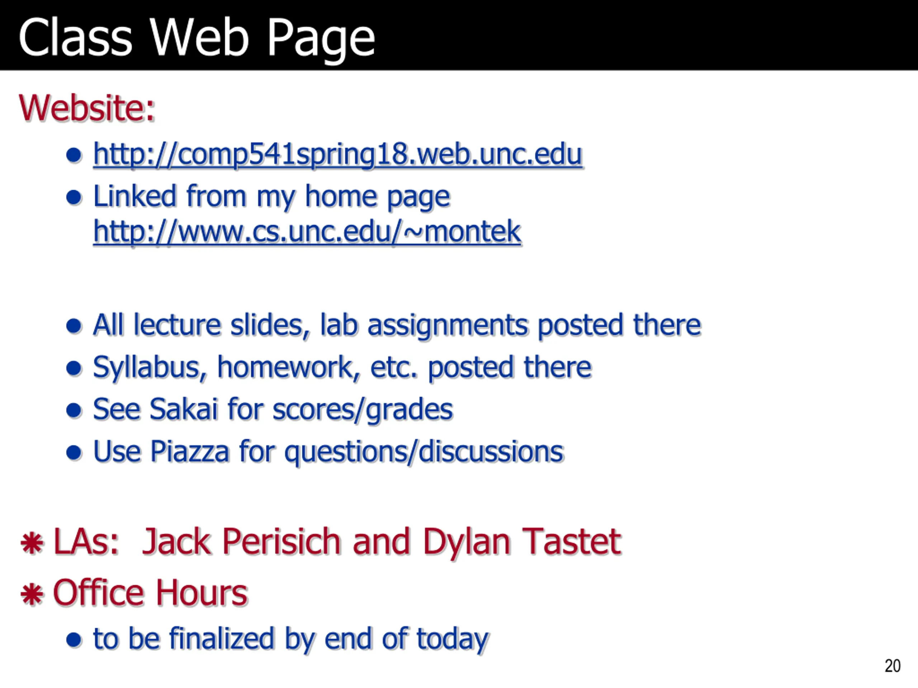Click the LAs: Jack Perisich and Dylan Tastet line
The height and width of the screenshot is (688, 918).
point(337,542)
